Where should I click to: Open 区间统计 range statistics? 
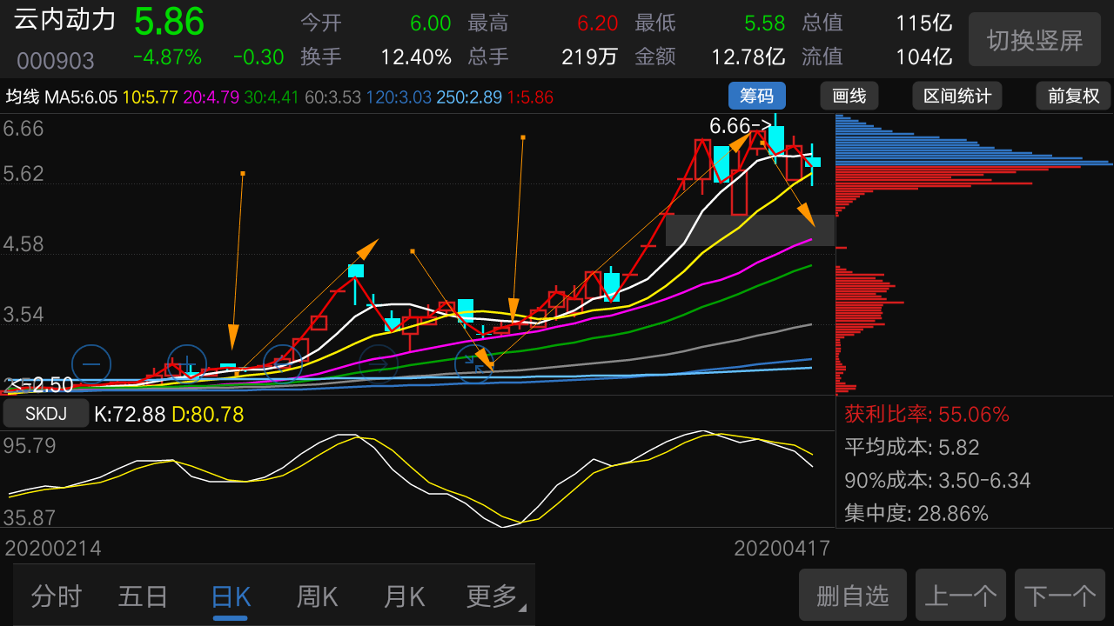pyautogui.click(x=957, y=96)
